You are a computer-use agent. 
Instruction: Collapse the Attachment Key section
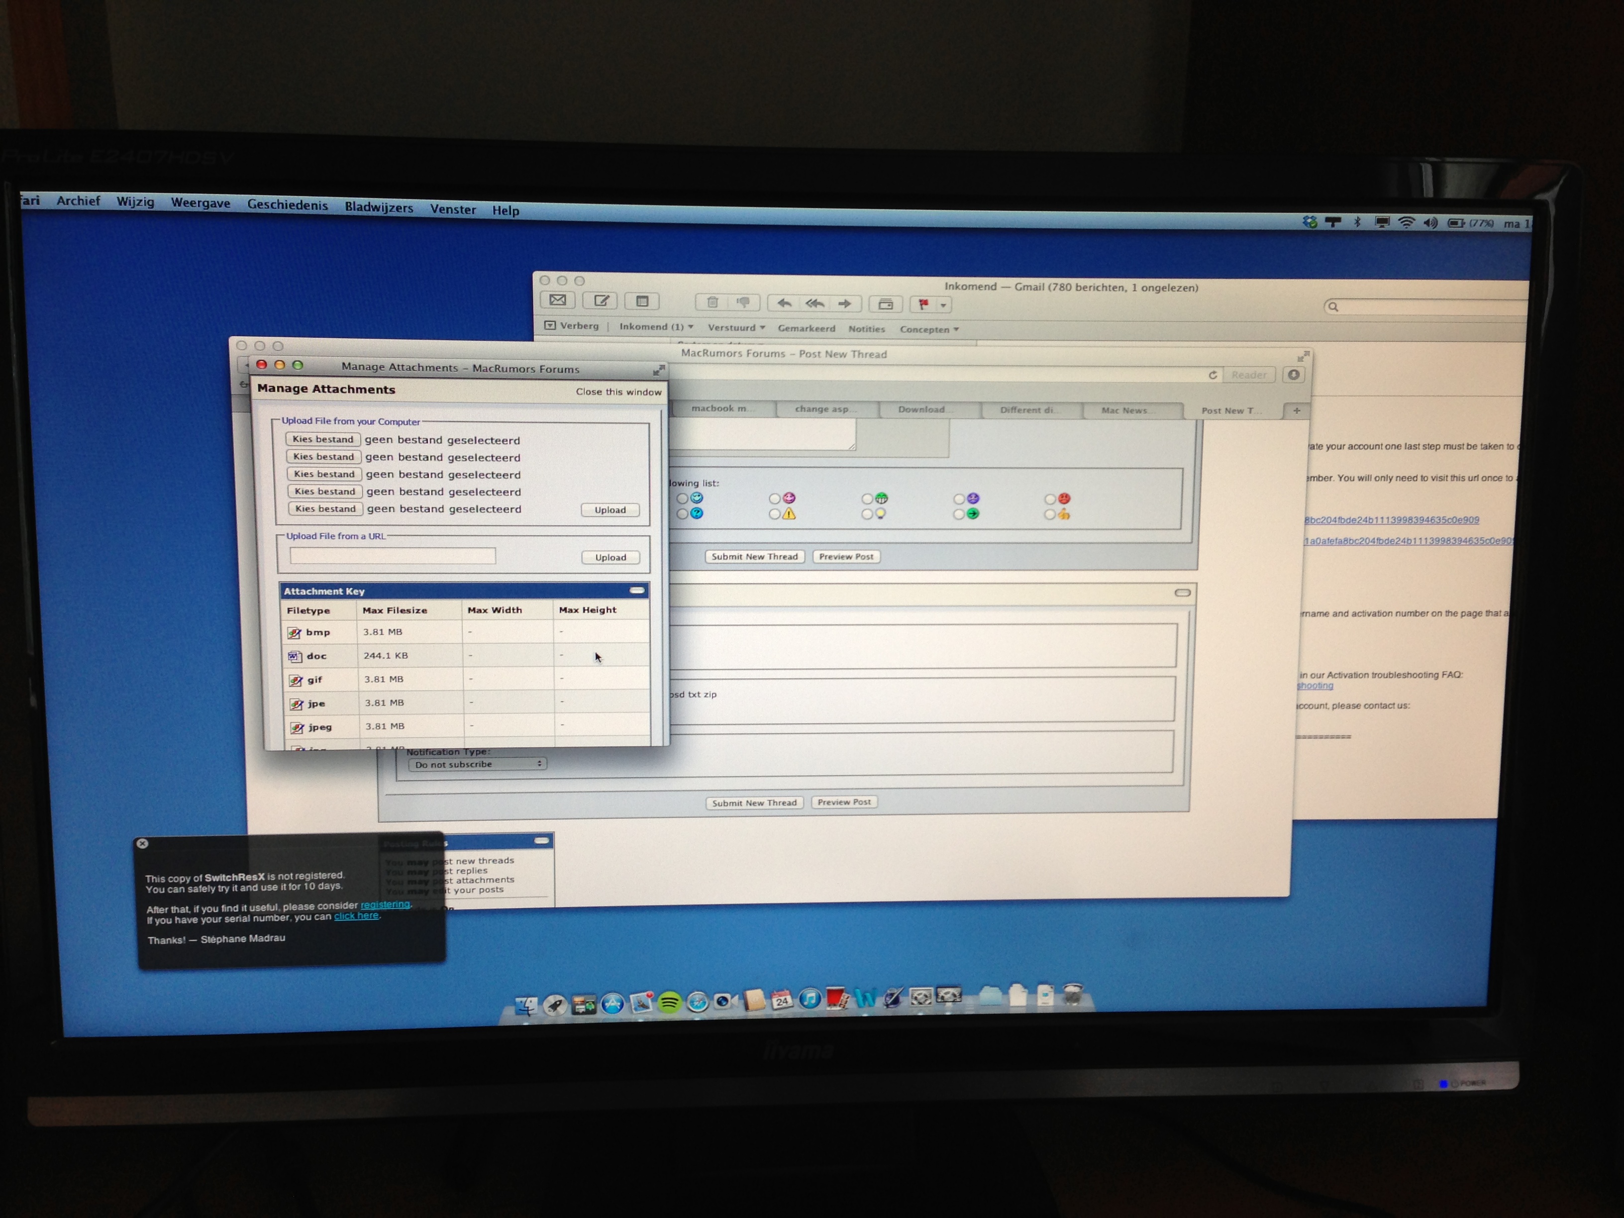tap(636, 590)
